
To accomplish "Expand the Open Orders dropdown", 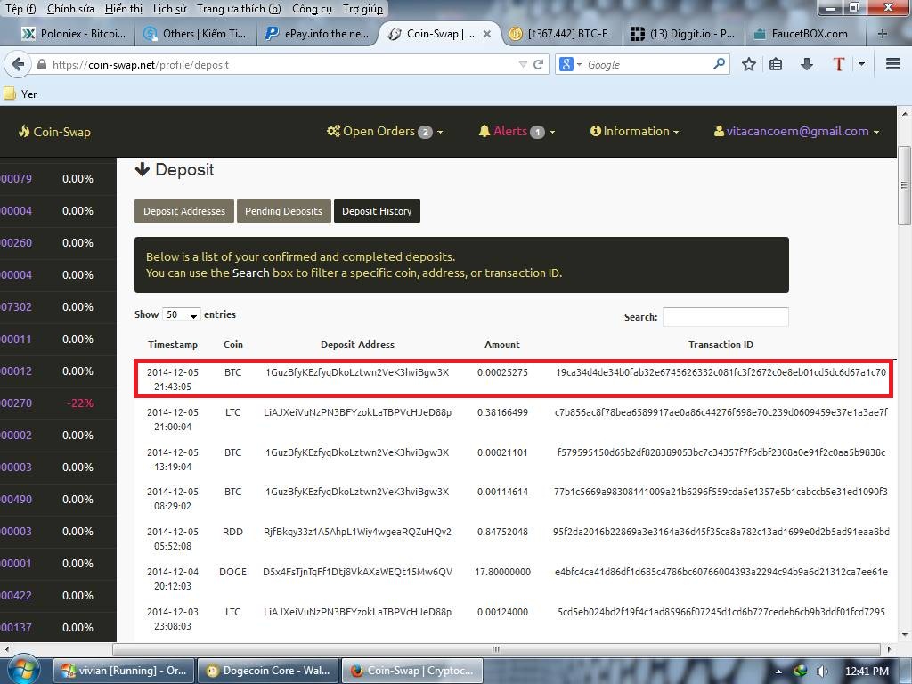I will pyautogui.click(x=385, y=132).
